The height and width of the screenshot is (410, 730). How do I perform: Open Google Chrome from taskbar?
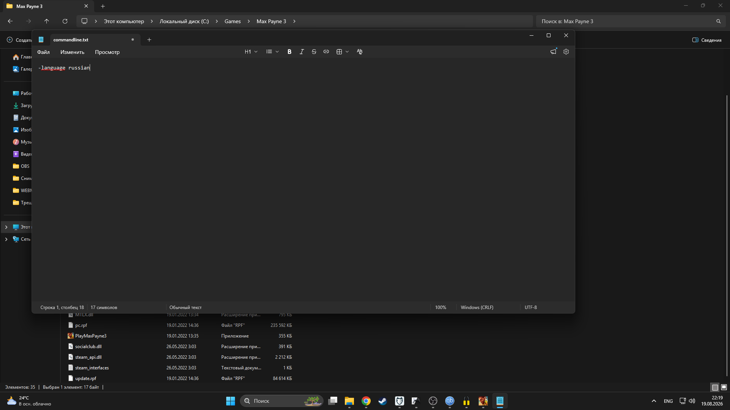tap(366, 401)
